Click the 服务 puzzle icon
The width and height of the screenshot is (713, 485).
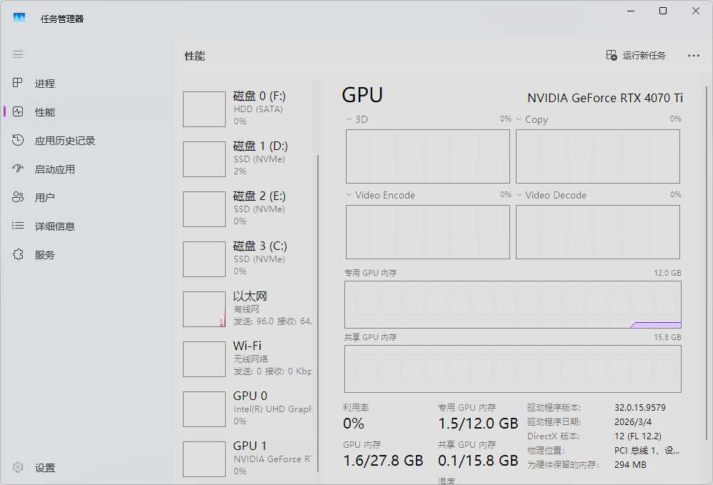tap(18, 254)
